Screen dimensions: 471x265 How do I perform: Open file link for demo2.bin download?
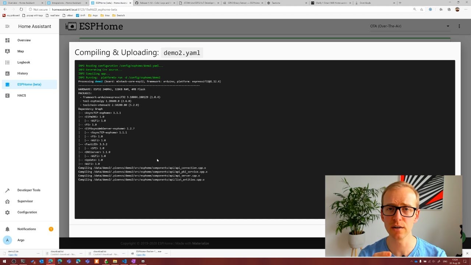point(13,255)
